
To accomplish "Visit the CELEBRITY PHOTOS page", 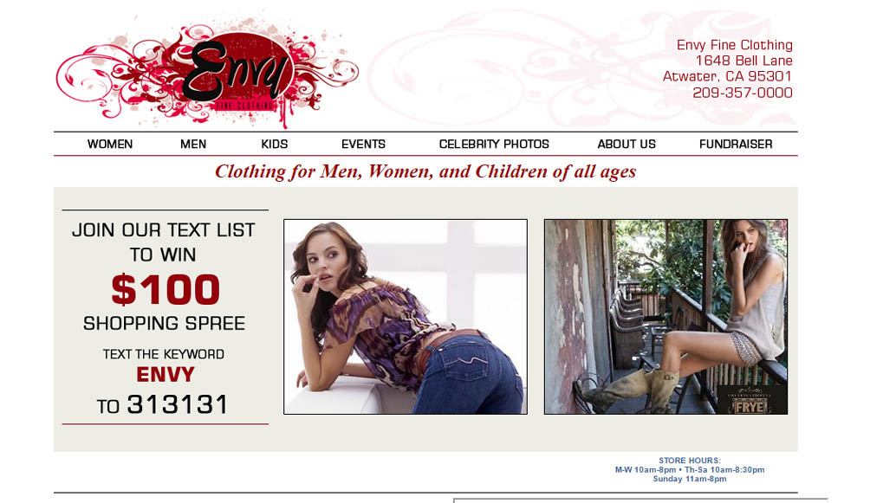I will [x=494, y=144].
